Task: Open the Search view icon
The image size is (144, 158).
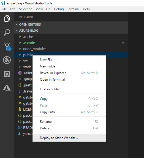Action: [x=7, y=32]
